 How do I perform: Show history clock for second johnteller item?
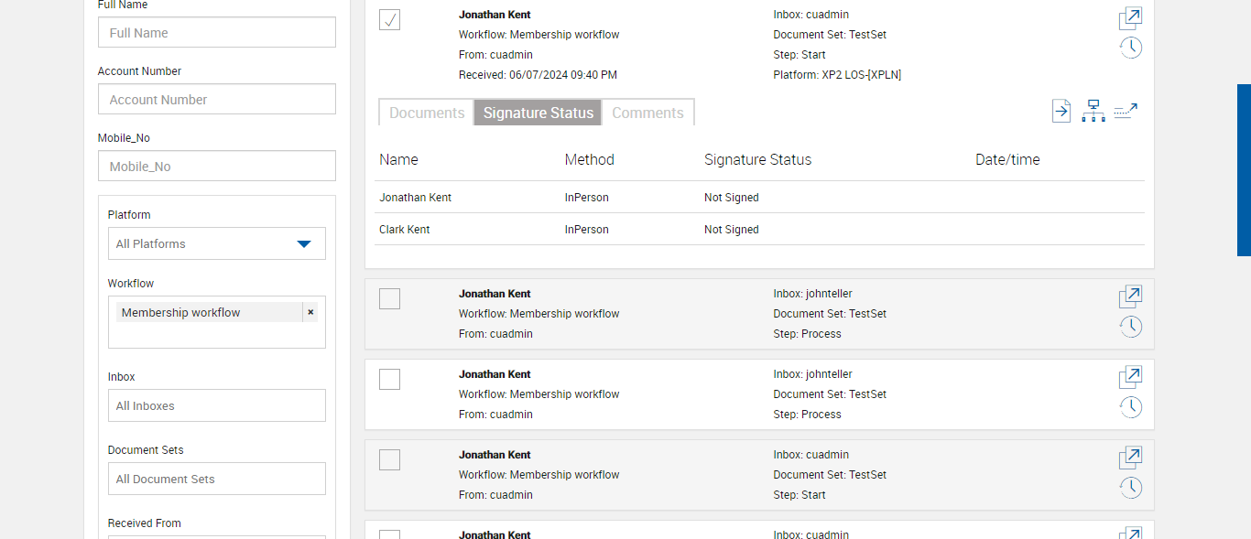pyautogui.click(x=1131, y=407)
